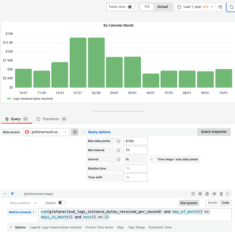
Task: Toggle Logs instance bytes received legend series
Action: point(33,99)
